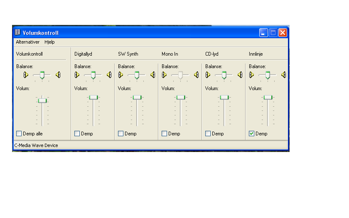This screenshot has height=218, width=349.
Task: Mute SW Synth with its Demp checkbox
Action: (x=120, y=133)
